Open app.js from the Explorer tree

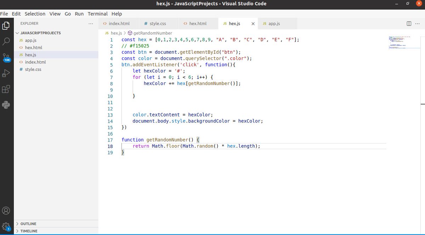click(30, 40)
